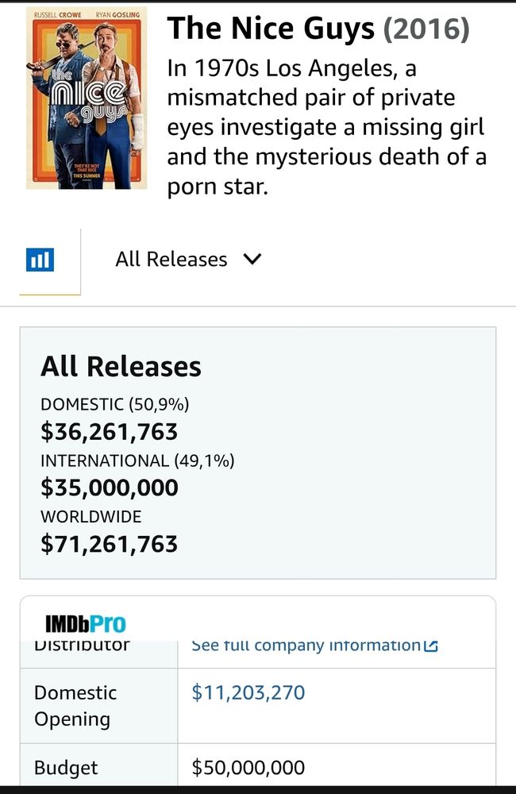Click the IMDbPro logo
The width and height of the screenshot is (516, 794).
(x=85, y=624)
